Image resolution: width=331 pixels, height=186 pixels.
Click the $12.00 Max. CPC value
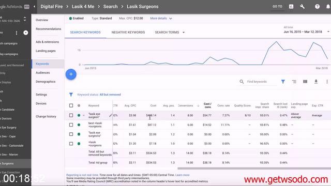(x=138, y=19)
